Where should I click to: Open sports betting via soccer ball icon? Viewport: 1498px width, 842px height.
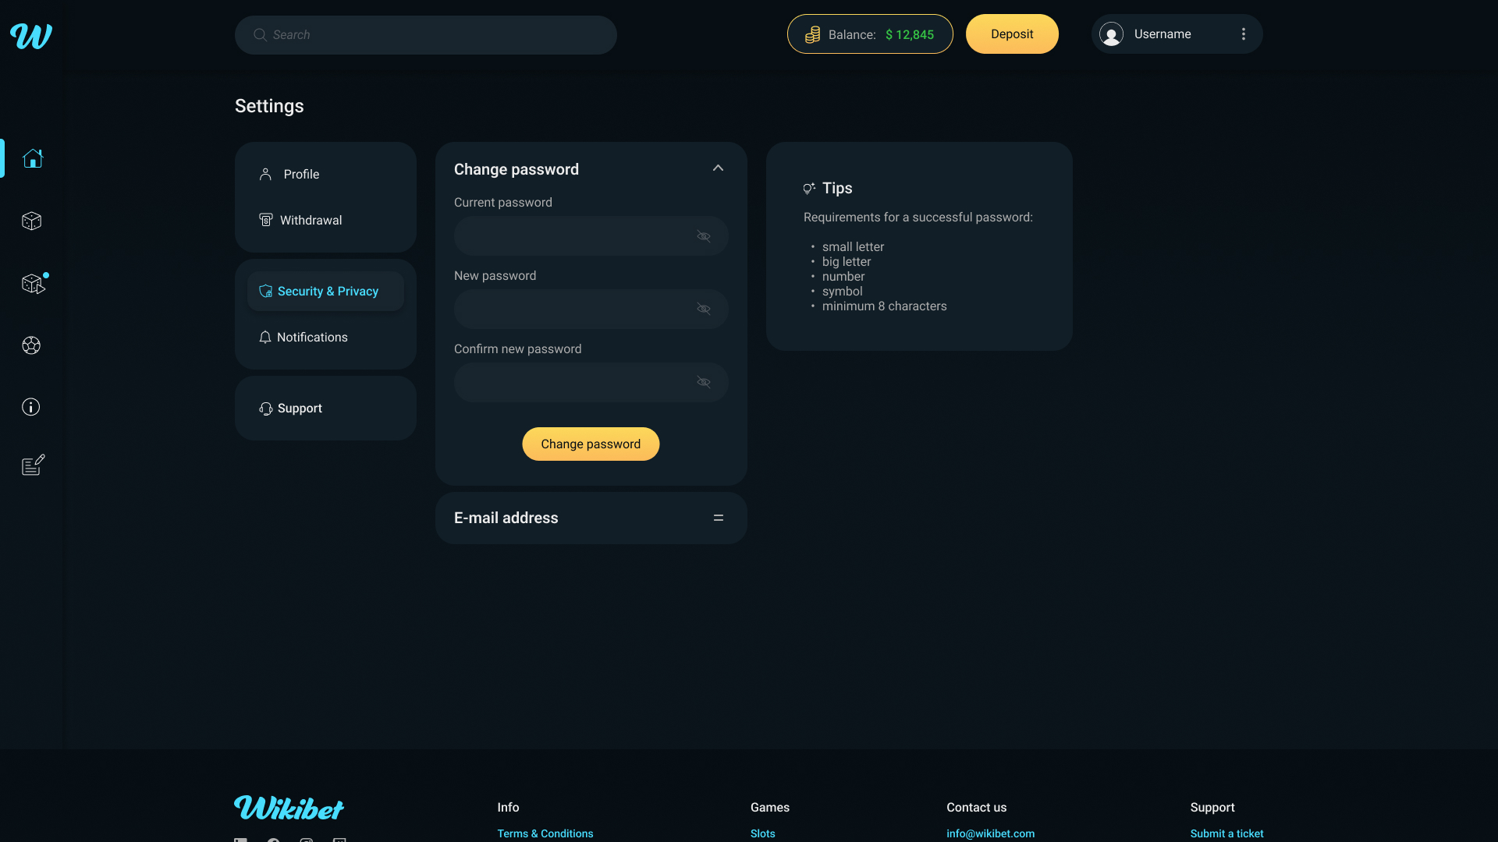click(31, 345)
